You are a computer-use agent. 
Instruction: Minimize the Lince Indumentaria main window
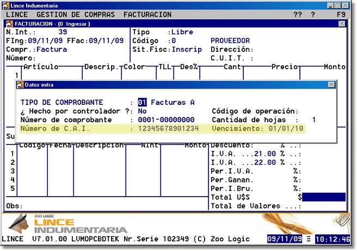point(330,5)
